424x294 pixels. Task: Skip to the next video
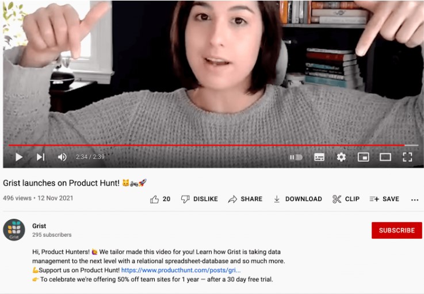click(41, 157)
